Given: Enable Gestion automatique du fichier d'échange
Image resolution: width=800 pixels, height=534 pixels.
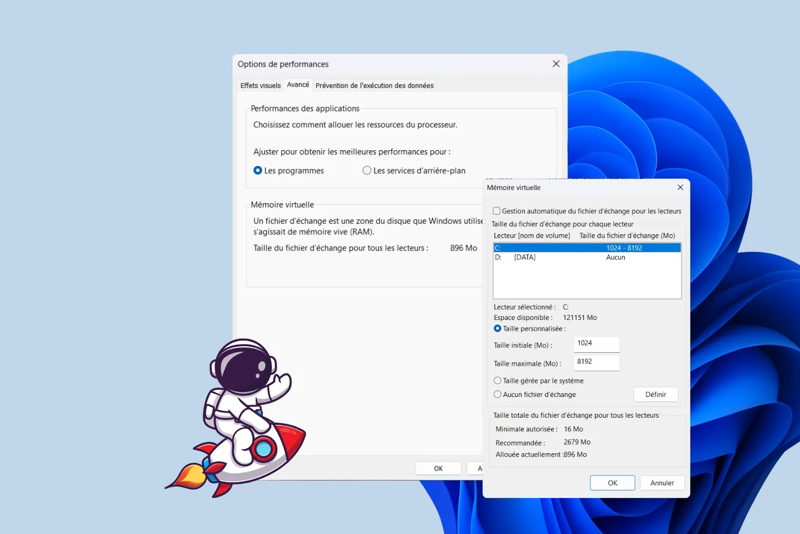Looking at the screenshot, I should click(496, 211).
